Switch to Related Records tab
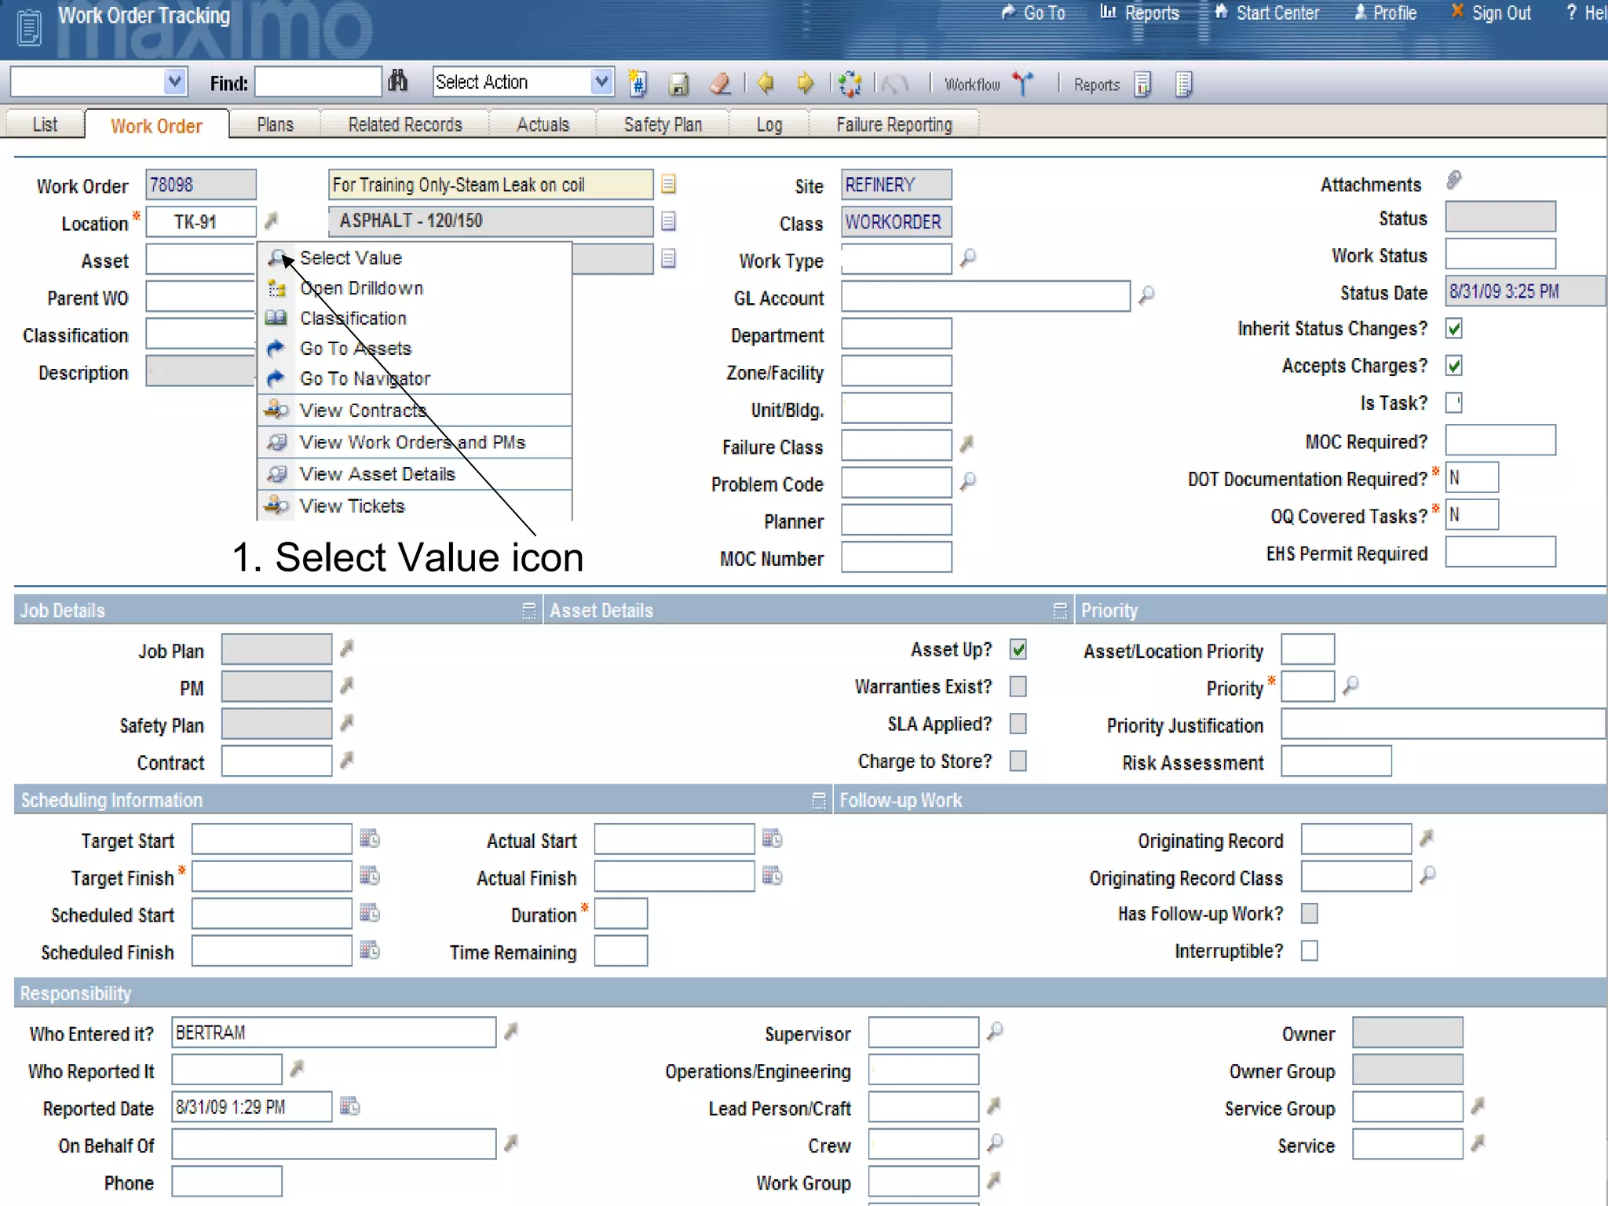Viewport: 1608px width, 1206px height. (x=405, y=125)
